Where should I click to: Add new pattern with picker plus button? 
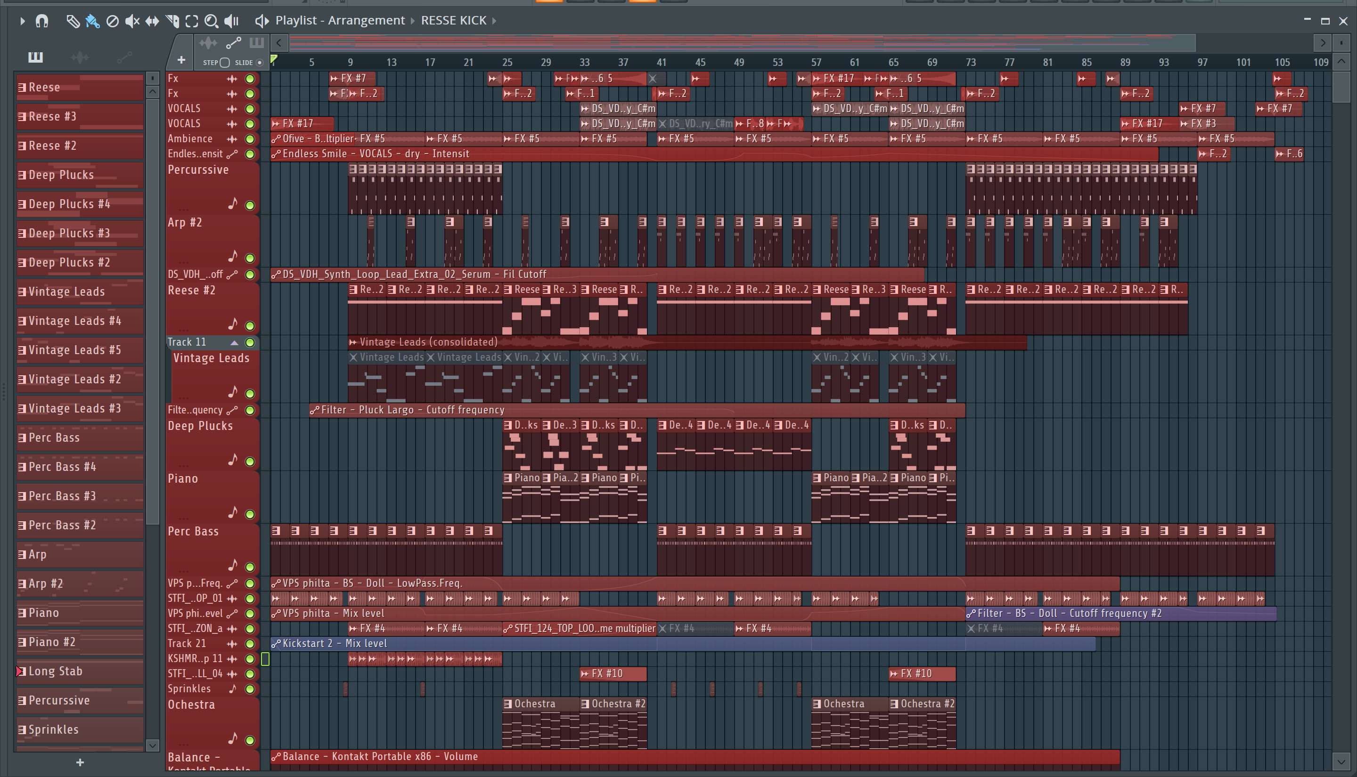[80, 762]
